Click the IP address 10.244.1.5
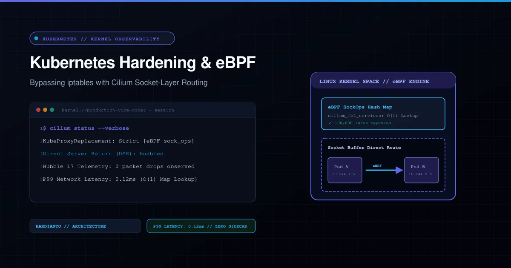Viewport: 511px width, 268px height. [344, 174]
